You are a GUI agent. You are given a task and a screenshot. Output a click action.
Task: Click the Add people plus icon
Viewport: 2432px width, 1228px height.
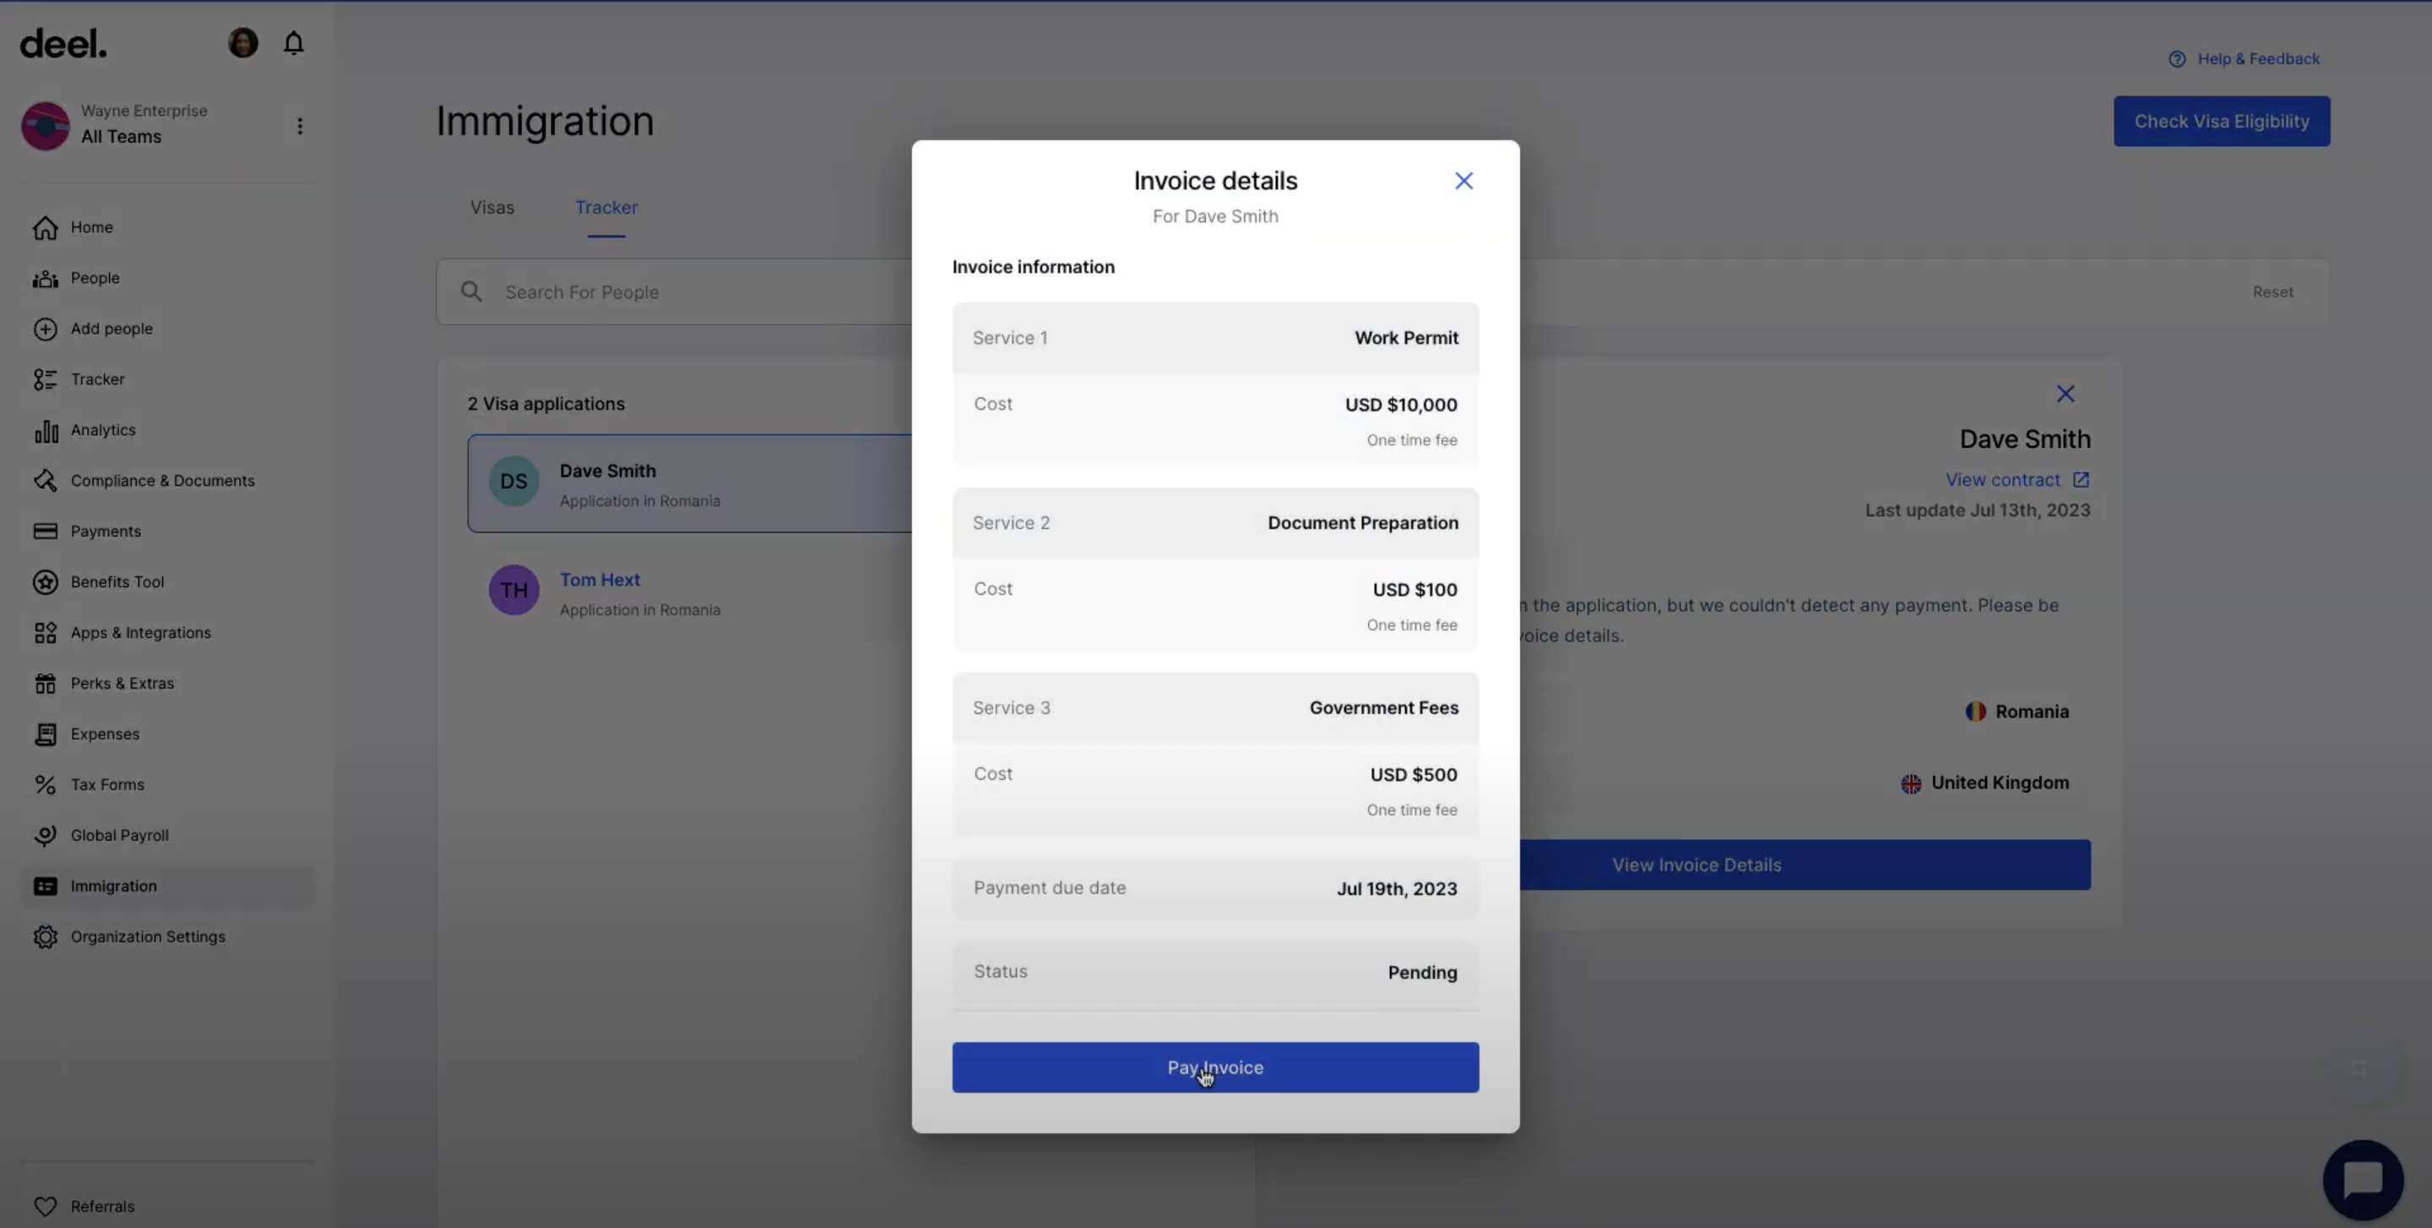pos(46,329)
